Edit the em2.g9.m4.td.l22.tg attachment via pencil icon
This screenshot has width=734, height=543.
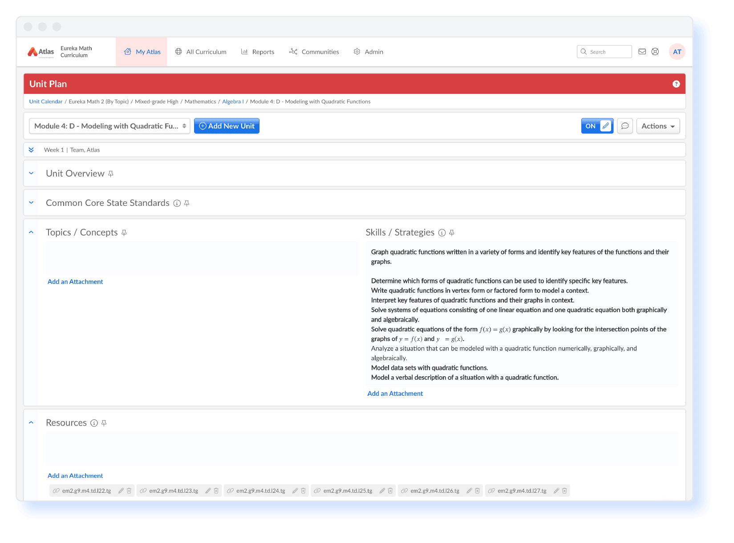pos(121,491)
